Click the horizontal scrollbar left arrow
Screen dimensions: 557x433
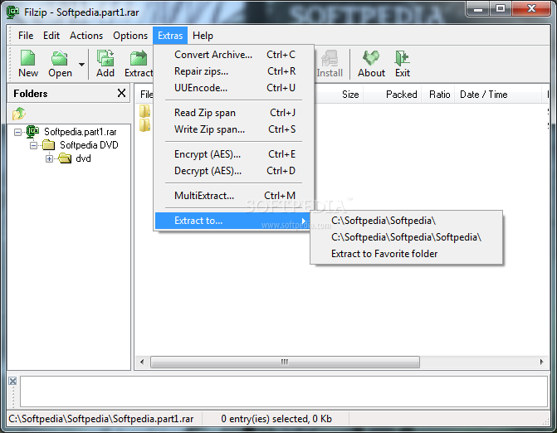142,362
